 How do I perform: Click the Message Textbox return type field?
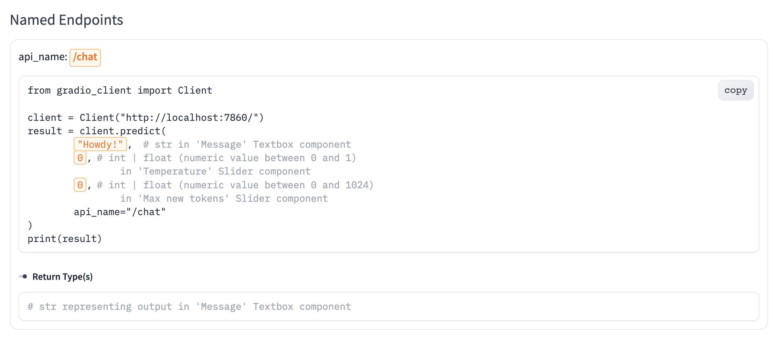pyautogui.click(x=190, y=306)
